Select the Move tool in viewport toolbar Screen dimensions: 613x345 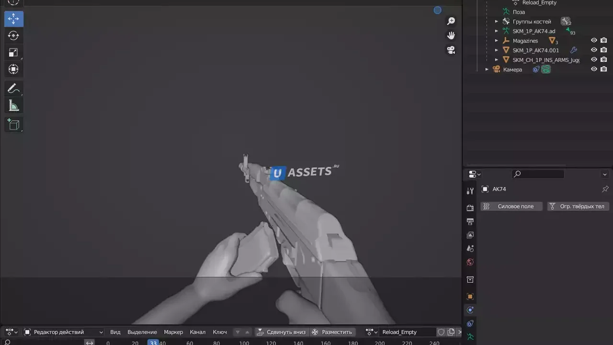(x=13, y=19)
